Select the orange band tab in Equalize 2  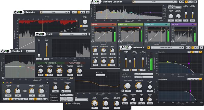11,83
